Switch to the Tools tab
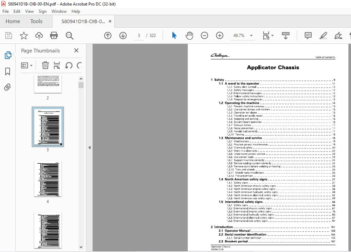Image resolution: width=351 pixels, height=252 pixels. click(36, 21)
